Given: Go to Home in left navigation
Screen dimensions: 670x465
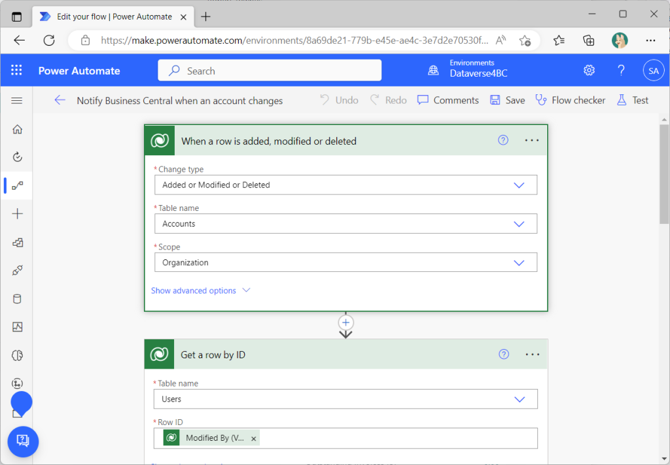Looking at the screenshot, I should pos(17,129).
